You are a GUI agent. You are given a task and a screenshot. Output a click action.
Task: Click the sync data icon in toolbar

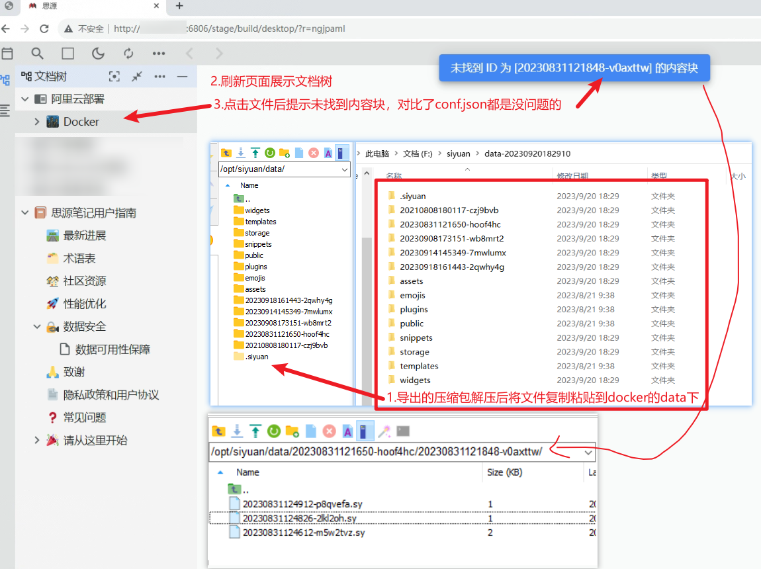tap(128, 54)
